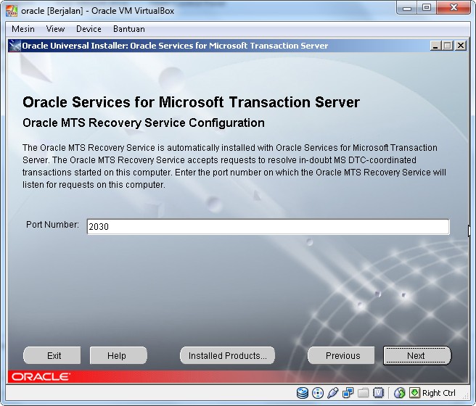Click the green arrow host key icon
The width and height of the screenshot is (476, 406).
(414, 393)
